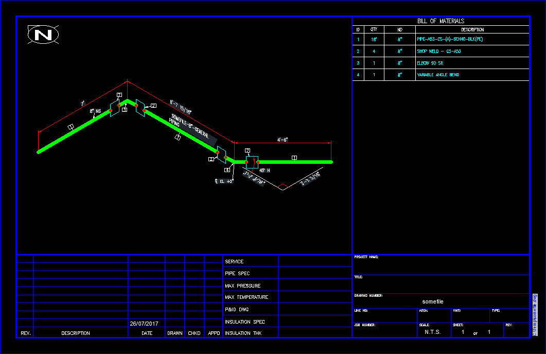Screen dimensions: 546x354
Task: Select the MAX TEMPERATURE label
Action: [246, 297]
